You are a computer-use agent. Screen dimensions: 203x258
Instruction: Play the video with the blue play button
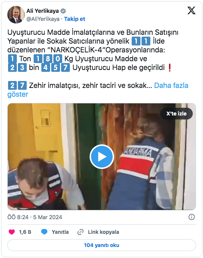click(102, 156)
